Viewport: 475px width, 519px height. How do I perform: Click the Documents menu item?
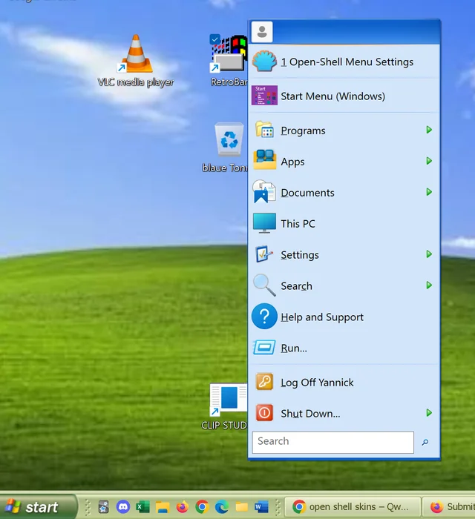click(x=344, y=192)
